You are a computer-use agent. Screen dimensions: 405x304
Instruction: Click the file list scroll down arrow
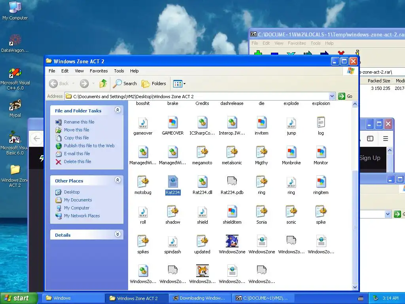click(x=355, y=287)
